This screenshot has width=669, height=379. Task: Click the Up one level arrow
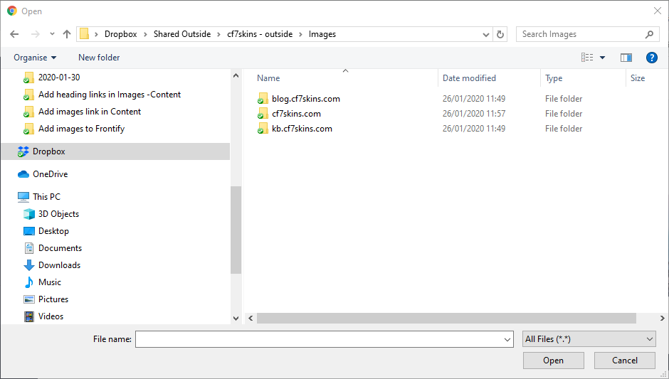click(67, 34)
